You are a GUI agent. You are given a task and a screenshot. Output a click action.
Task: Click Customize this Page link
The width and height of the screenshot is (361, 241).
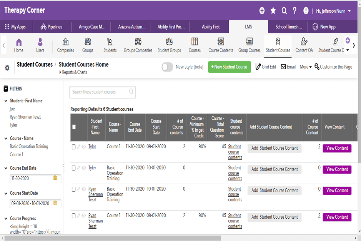(333, 67)
